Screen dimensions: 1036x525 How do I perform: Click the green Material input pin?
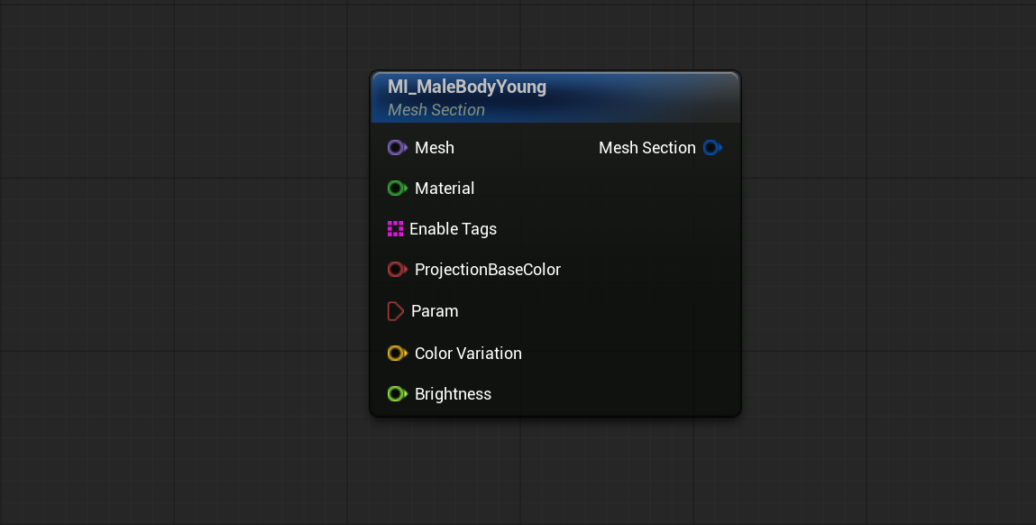click(397, 189)
